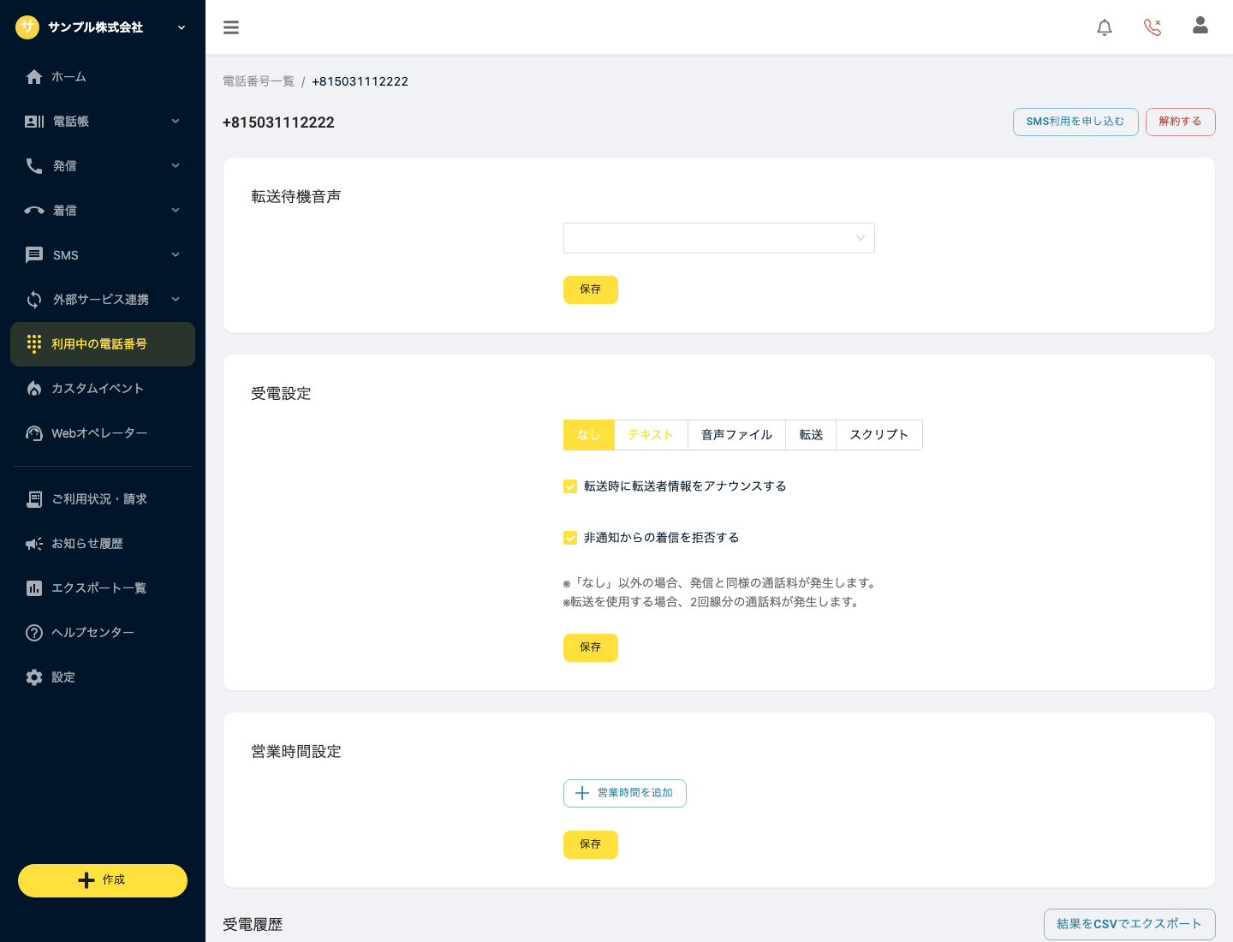Click 電話番号一覧 breadcrumb link

pyautogui.click(x=259, y=81)
